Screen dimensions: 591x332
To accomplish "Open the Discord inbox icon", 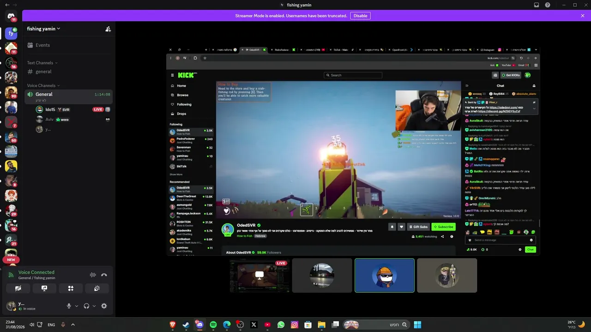I will point(537,5).
